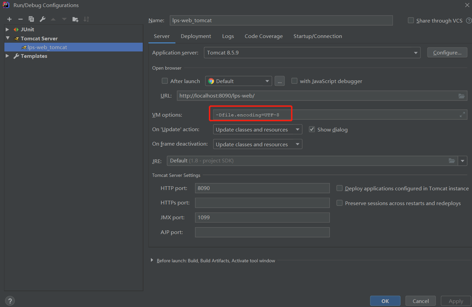Select the lps-web_tomcat configuration in tree
This screenshot has height=307, width=472.
pyautogui.click(x=73, y=47)
